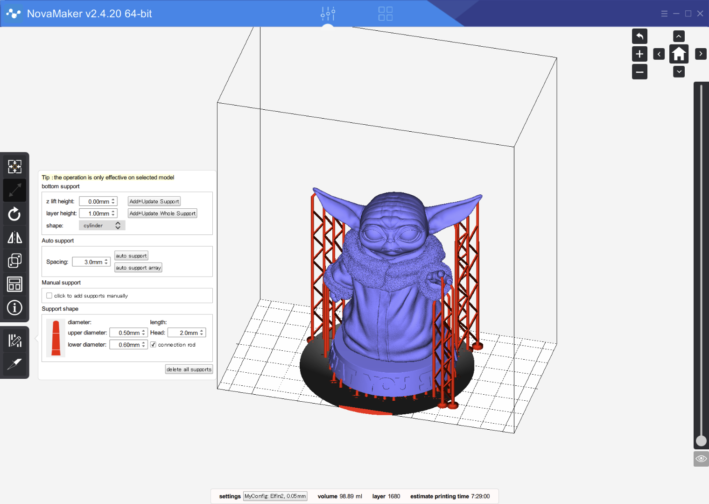Open the shape cylinder dropdown
This screenshot has height=504, width=709.
click(102, 226)
